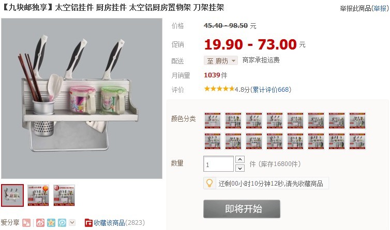Select the first color option in second row
Screen dimensions: 390x230
213,141
